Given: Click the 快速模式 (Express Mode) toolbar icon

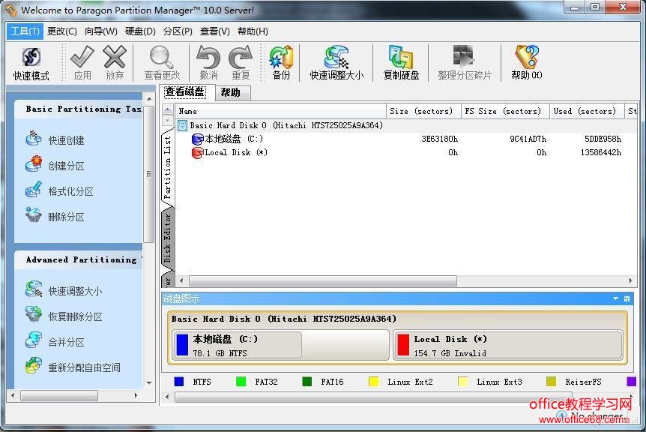Looking at the screenshot, I should pos(31,63).
